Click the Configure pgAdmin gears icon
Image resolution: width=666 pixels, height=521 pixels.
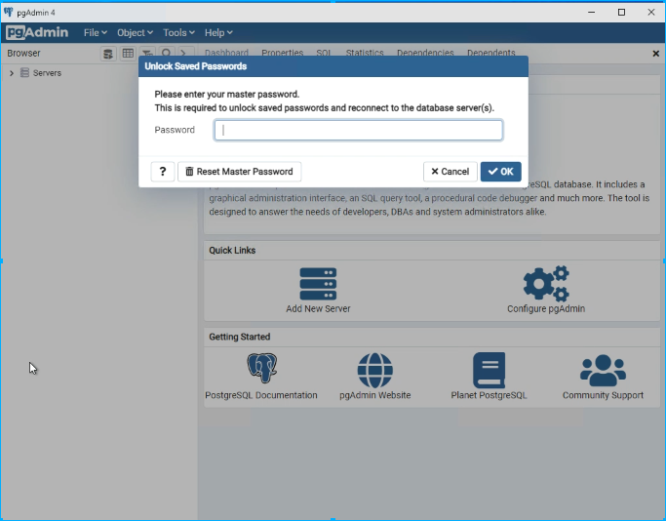(545, 284)
